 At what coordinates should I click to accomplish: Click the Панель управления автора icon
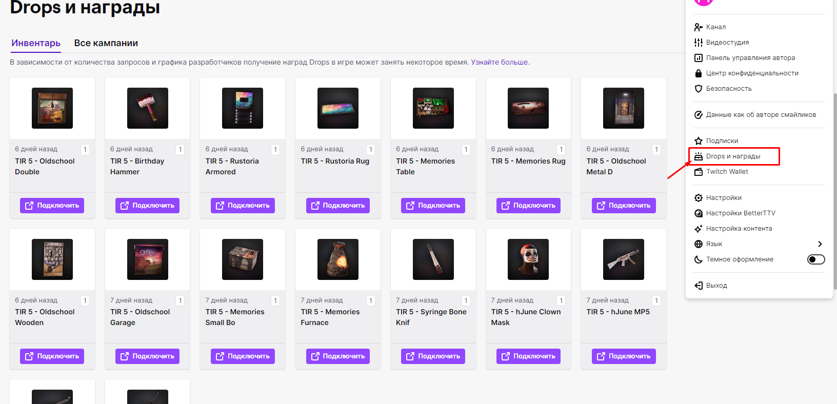698,58
